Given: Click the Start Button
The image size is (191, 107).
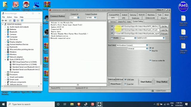Looking at the screenshot, I should click(146, 82).
